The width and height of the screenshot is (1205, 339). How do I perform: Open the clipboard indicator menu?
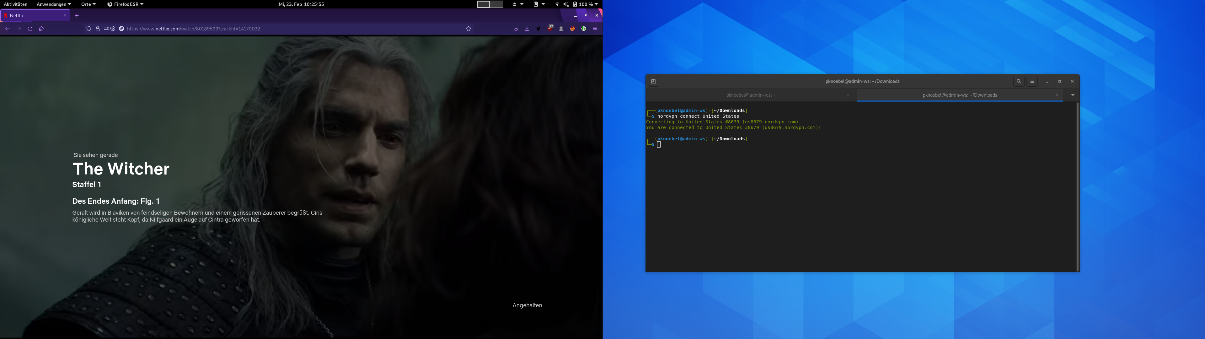[x=539, y=4]
